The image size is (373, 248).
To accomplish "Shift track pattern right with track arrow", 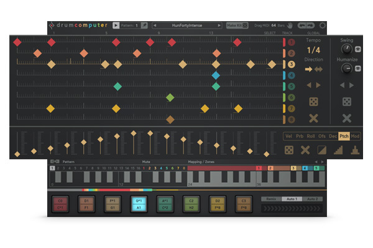I will (x=318, y=85).
